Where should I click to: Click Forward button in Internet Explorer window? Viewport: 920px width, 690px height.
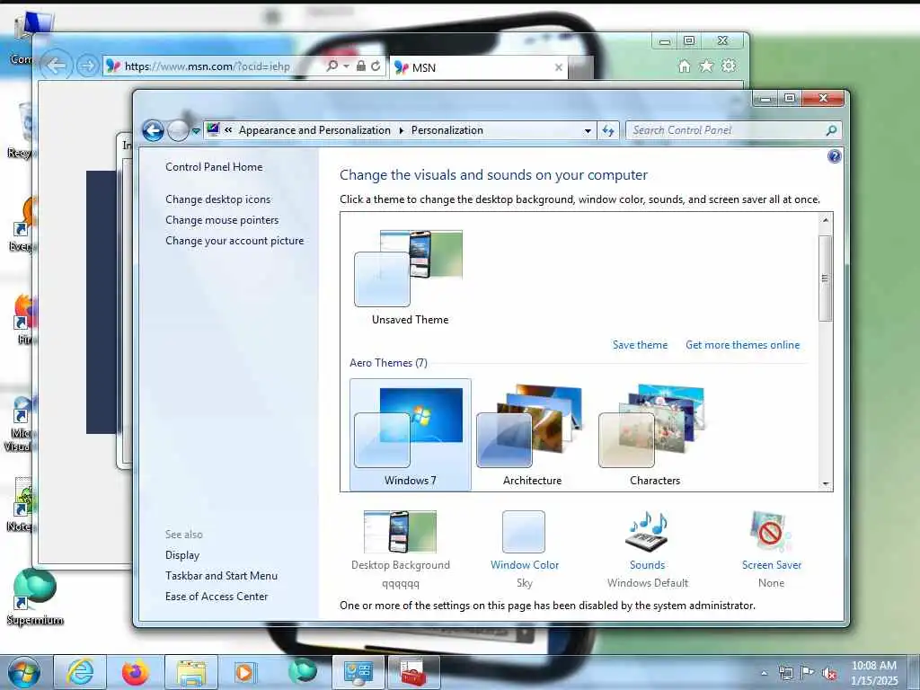pos(88,66)
